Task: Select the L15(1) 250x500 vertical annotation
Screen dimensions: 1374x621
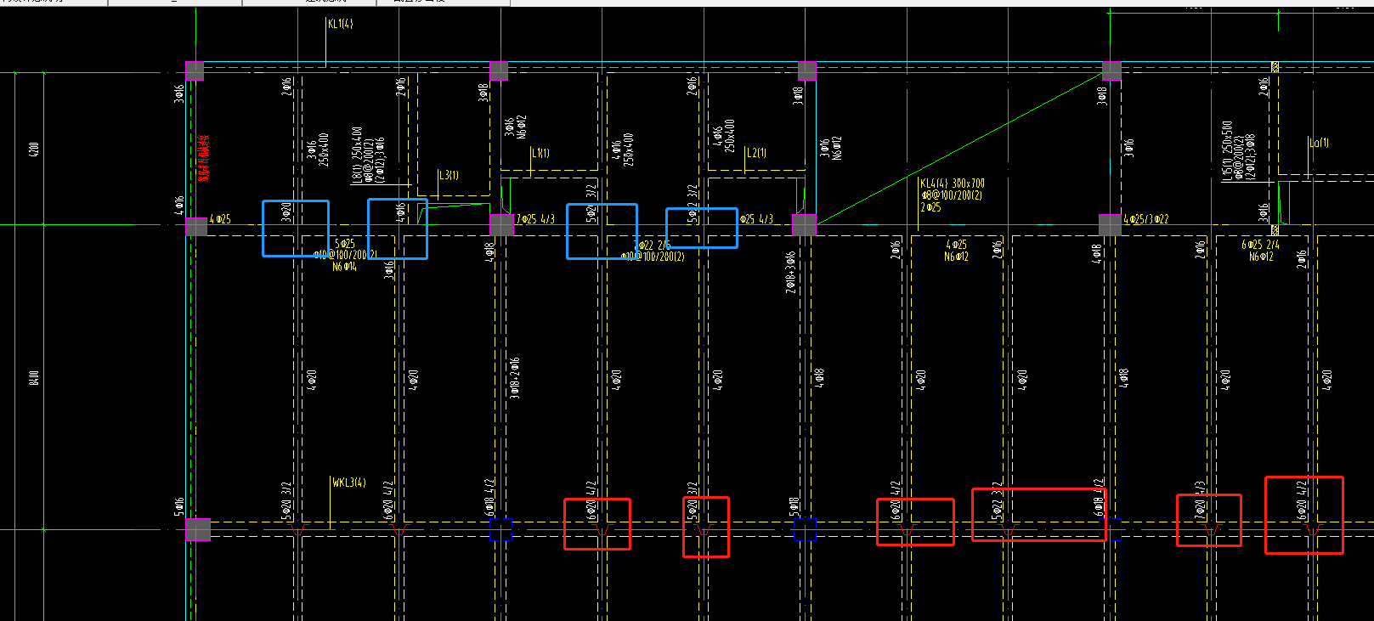Action: (x=1227, y=150)
